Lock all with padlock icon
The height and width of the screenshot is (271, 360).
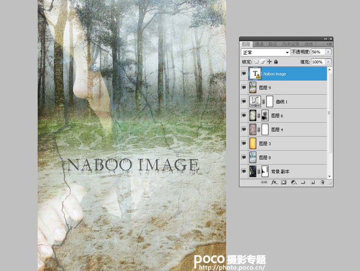pyautogui.click(x=276, y=62)
